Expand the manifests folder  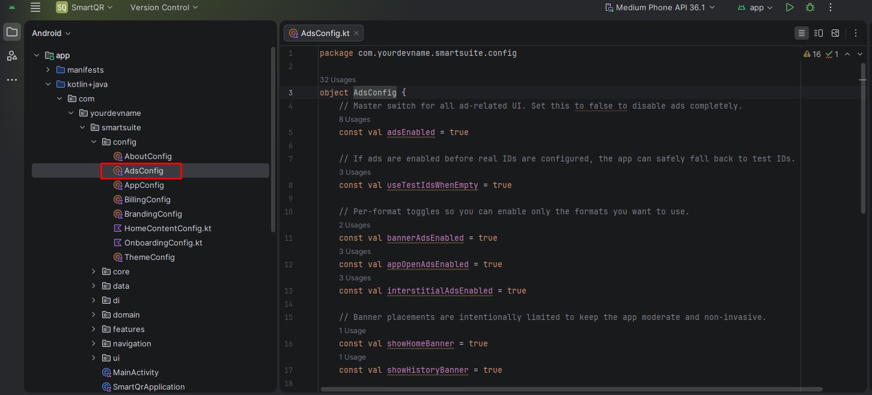[48, 70]
